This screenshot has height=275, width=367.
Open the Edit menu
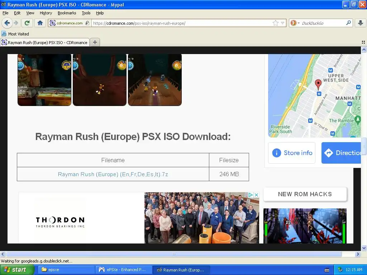click(x=17, y=13)
